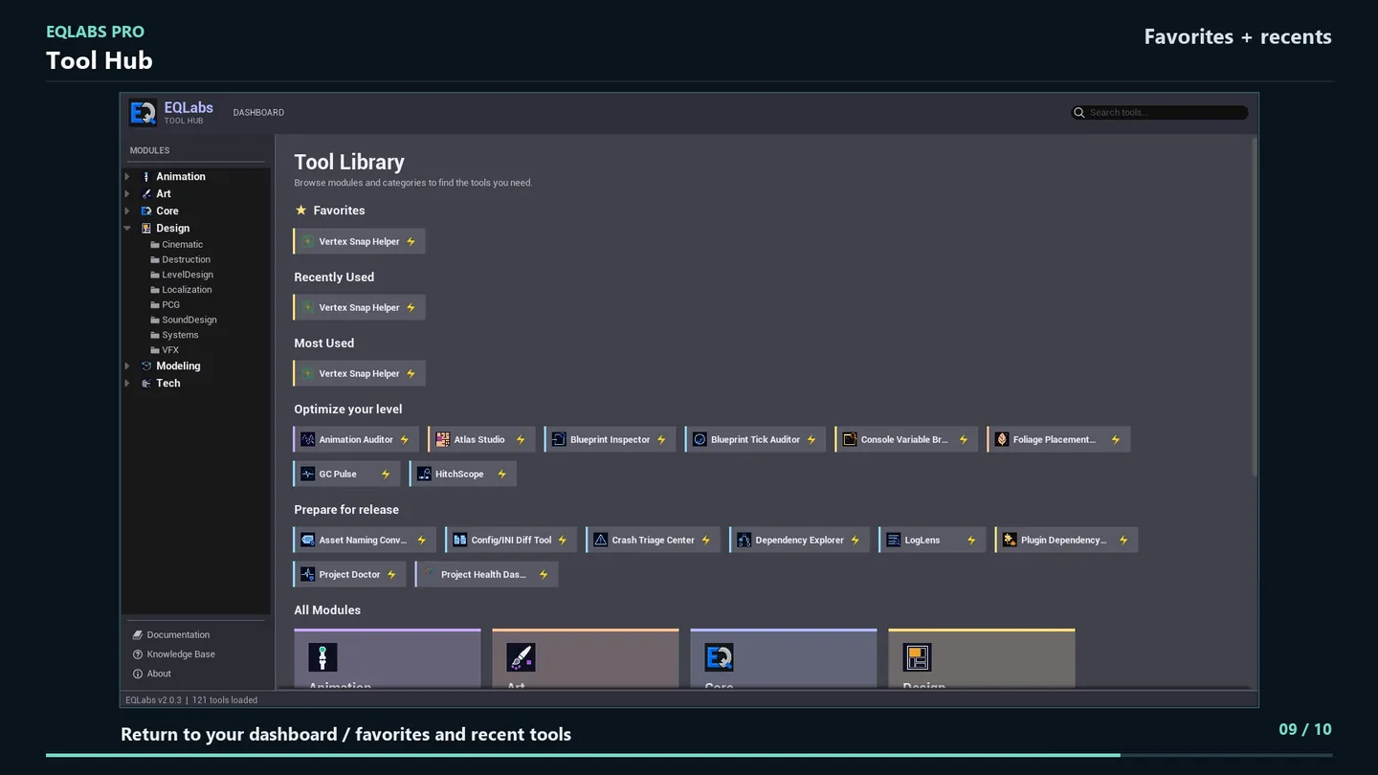Viewport: 1378px width, 775px height.
Task: Click the HitchScope tool icon
Action: [424, 474]
